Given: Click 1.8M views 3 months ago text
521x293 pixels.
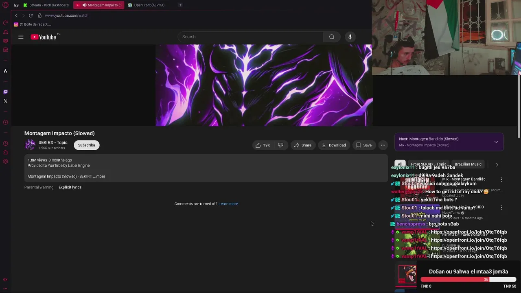Looking at the screenshot, I should pos(50,160).
